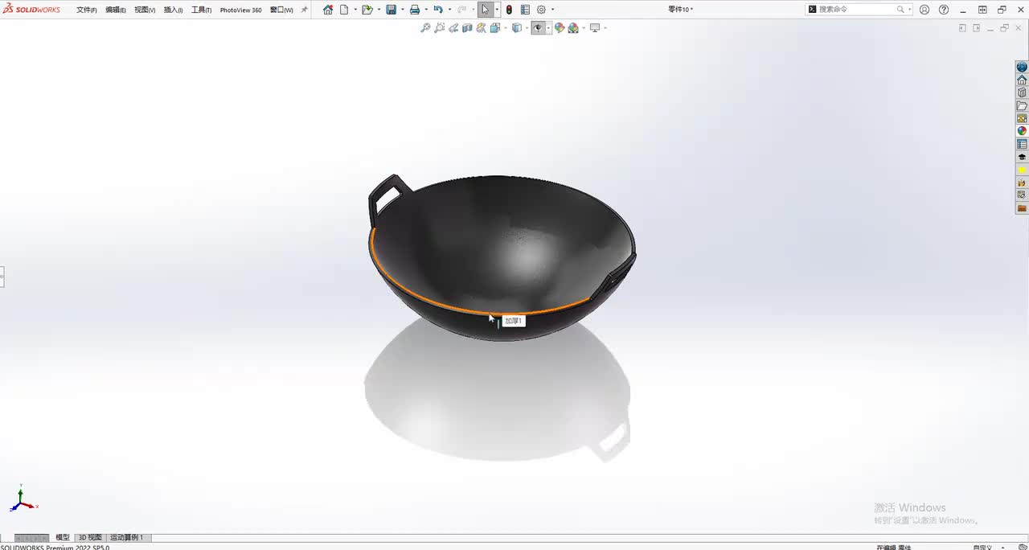Expand Undo history dropdown
Viewport: 1029px width, 550px height.
pyautogui.click(x=449, y=10)
